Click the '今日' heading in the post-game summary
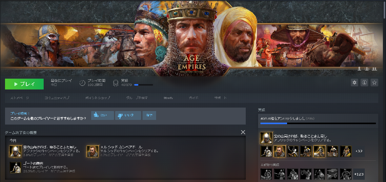 [x=12, y=140]
